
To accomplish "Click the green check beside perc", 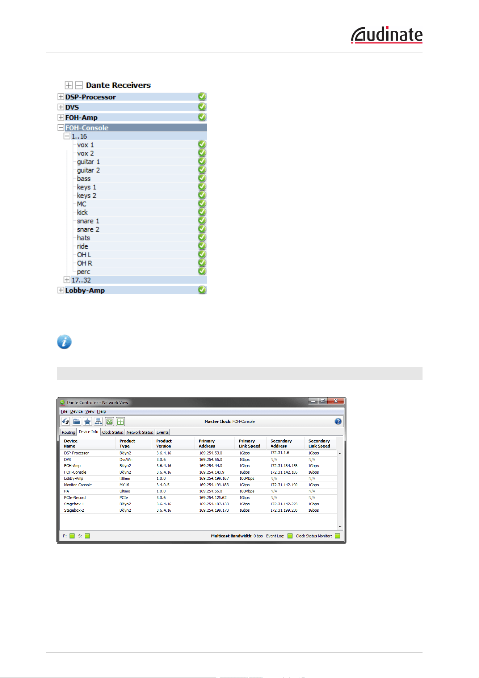I will pos(202,271).
